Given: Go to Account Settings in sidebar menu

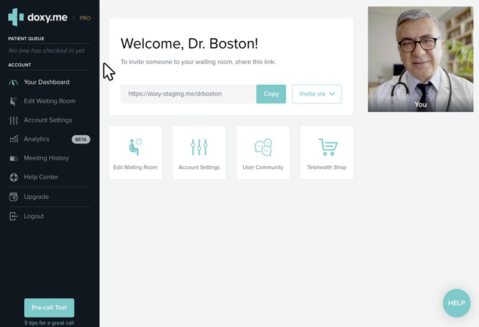Looking at the screenshot, I should point(48,120).
